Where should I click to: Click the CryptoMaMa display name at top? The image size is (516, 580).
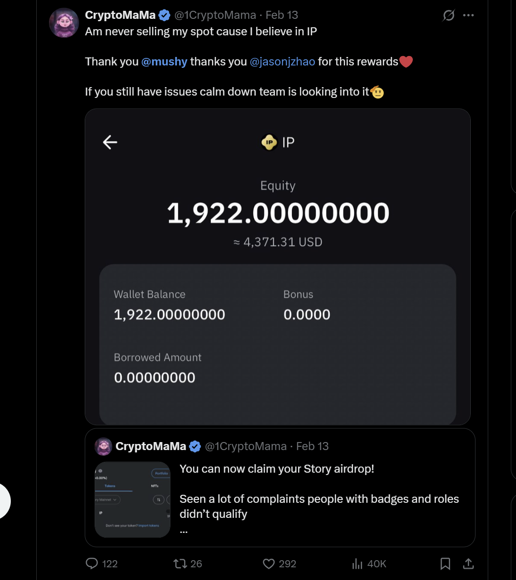[120, 15]
